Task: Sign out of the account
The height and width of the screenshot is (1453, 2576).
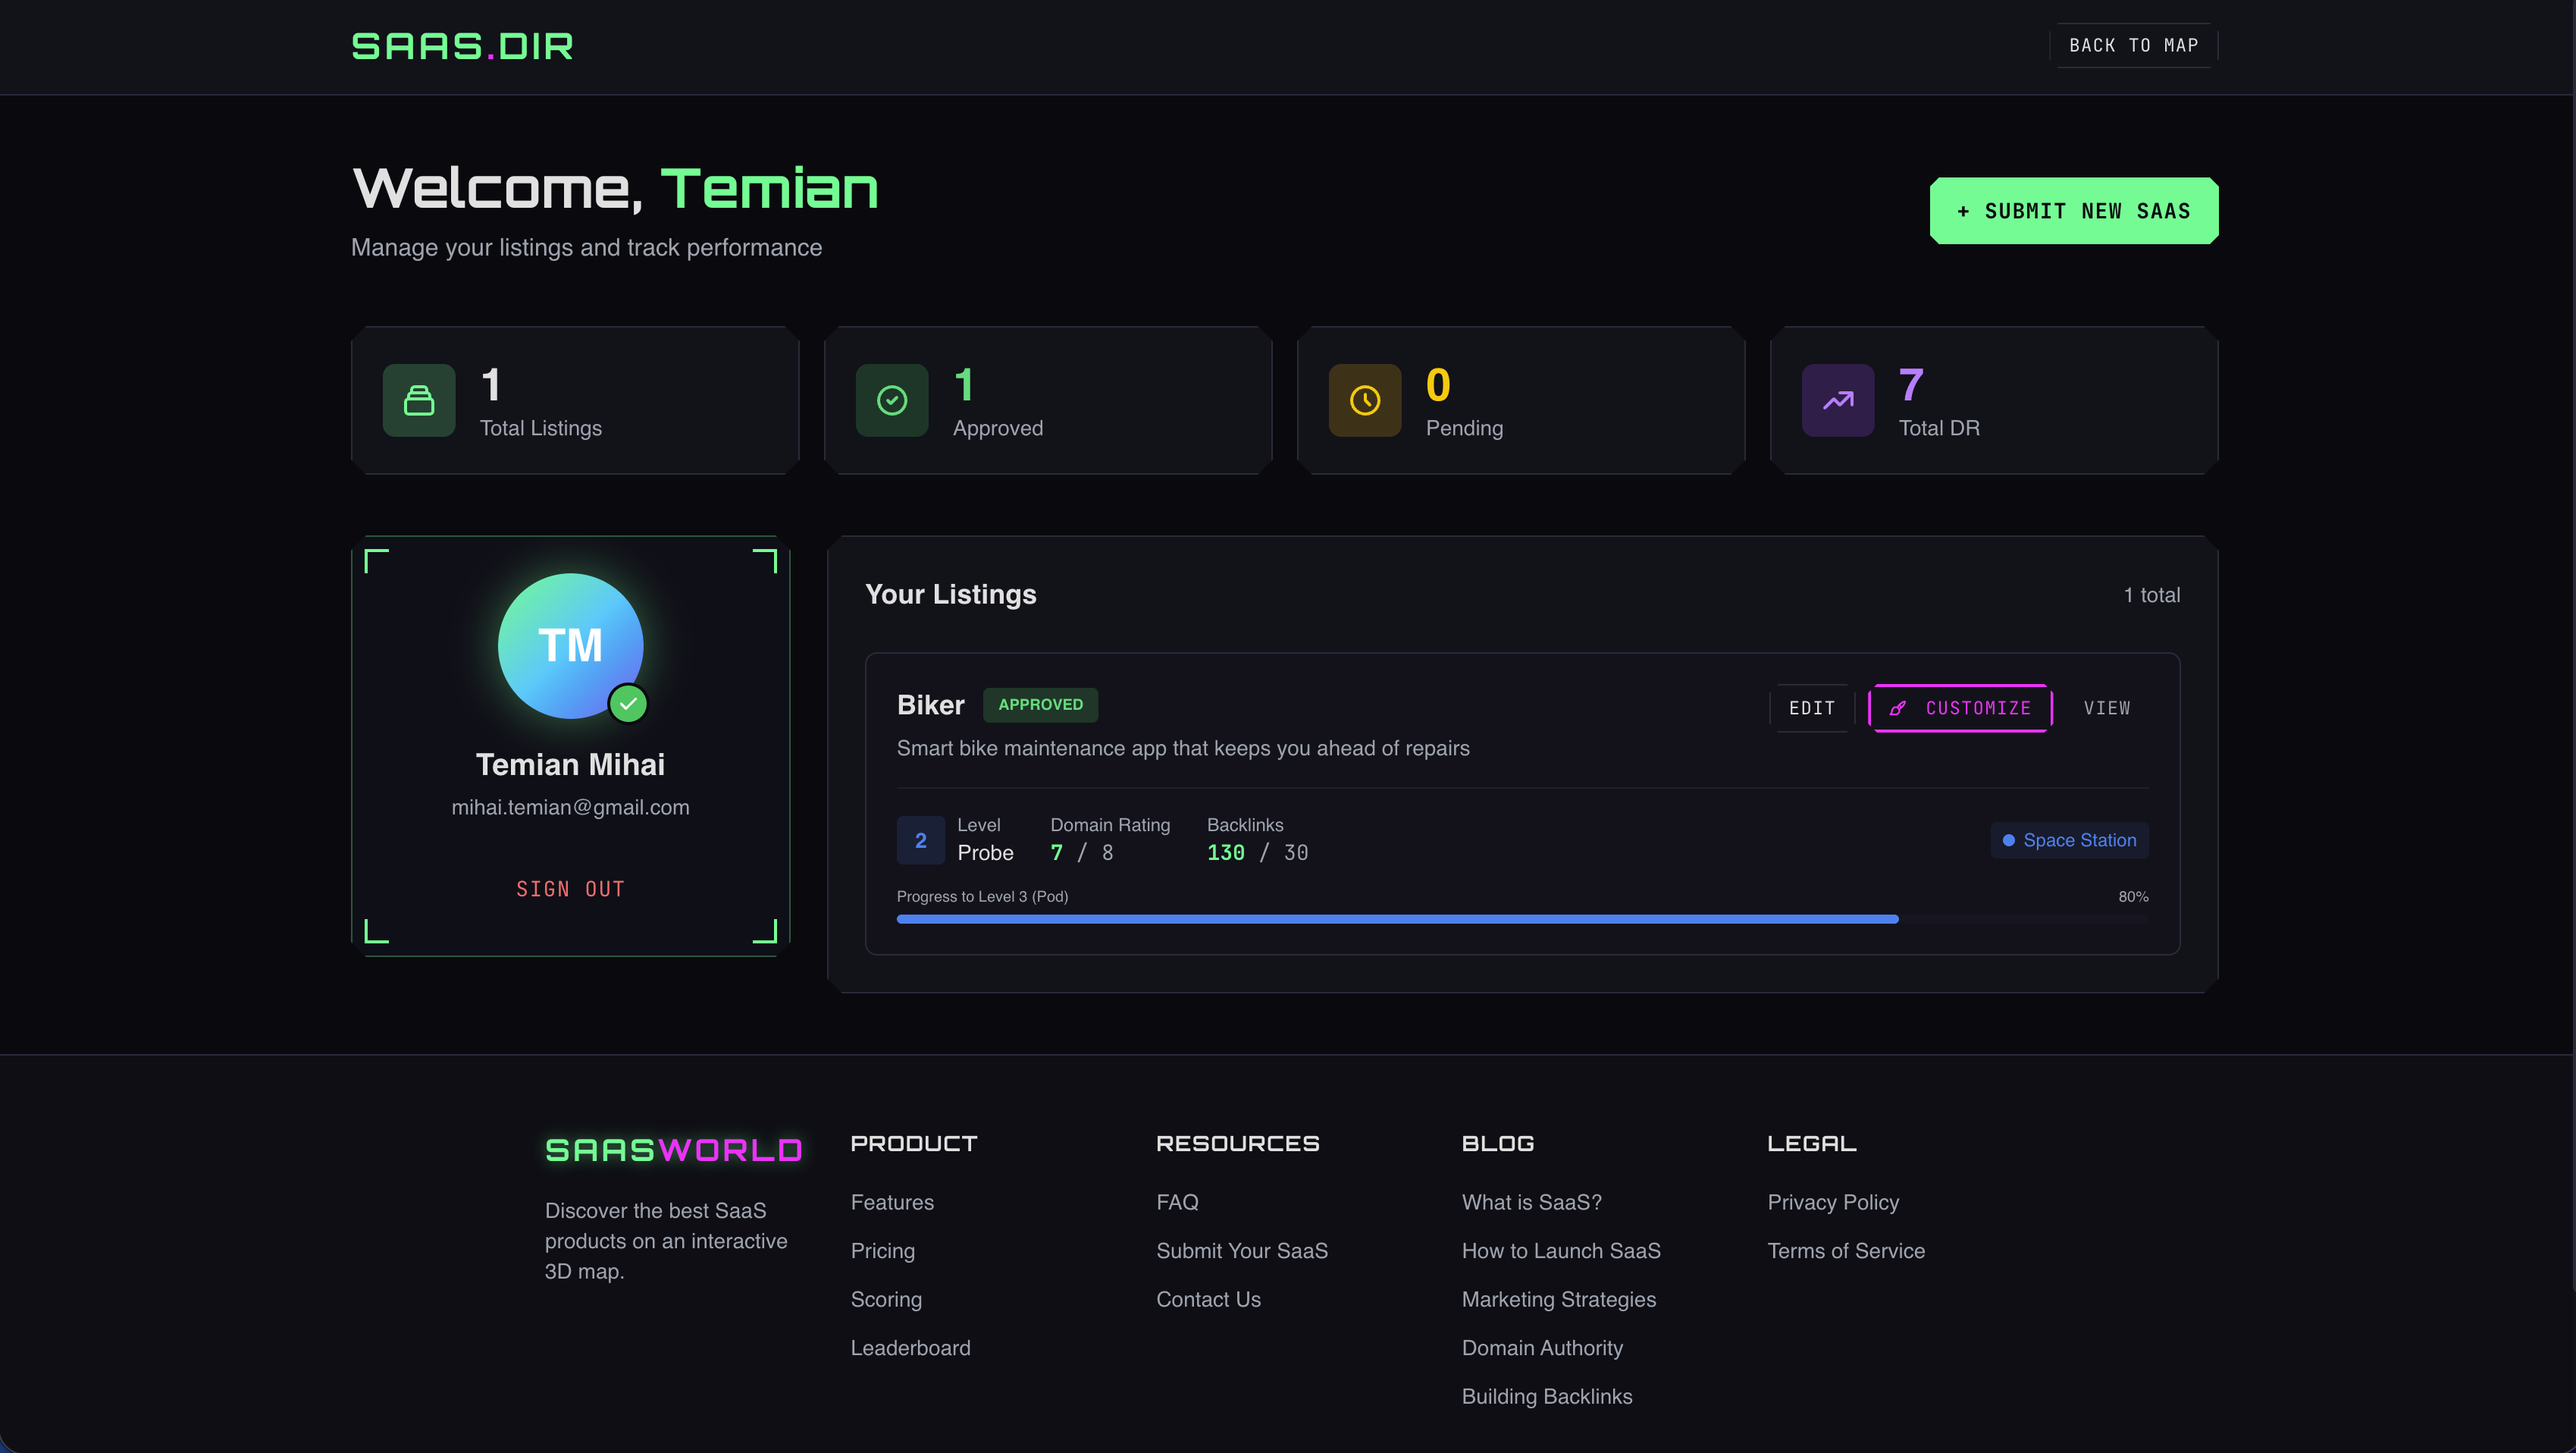Action: point(570,889)
